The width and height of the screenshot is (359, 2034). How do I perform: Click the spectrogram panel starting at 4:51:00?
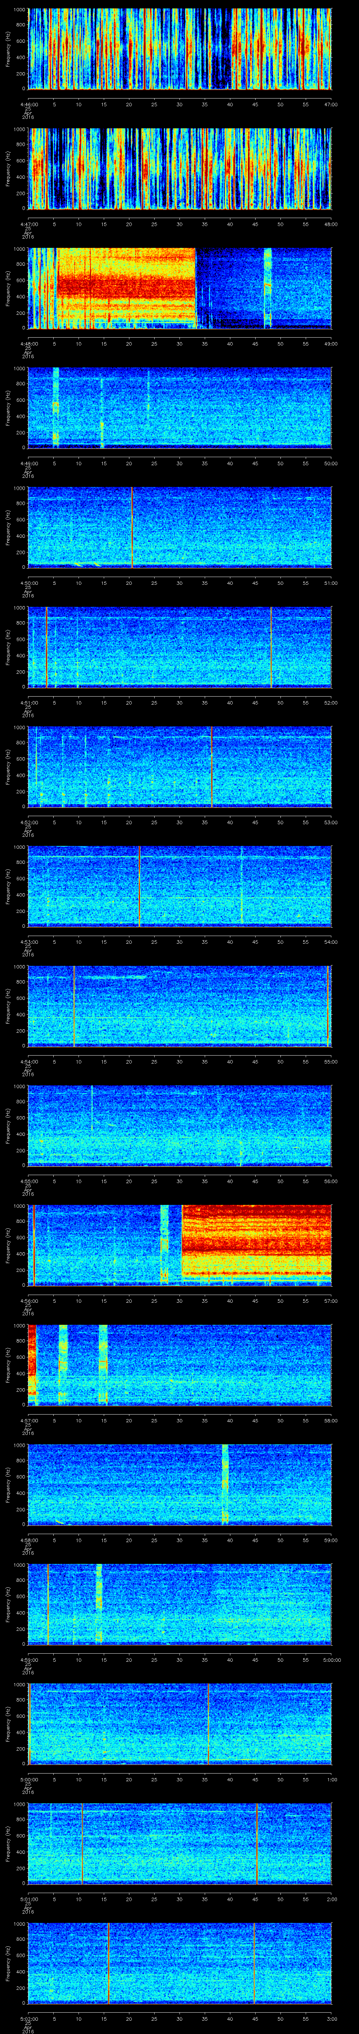pos(180,647)
